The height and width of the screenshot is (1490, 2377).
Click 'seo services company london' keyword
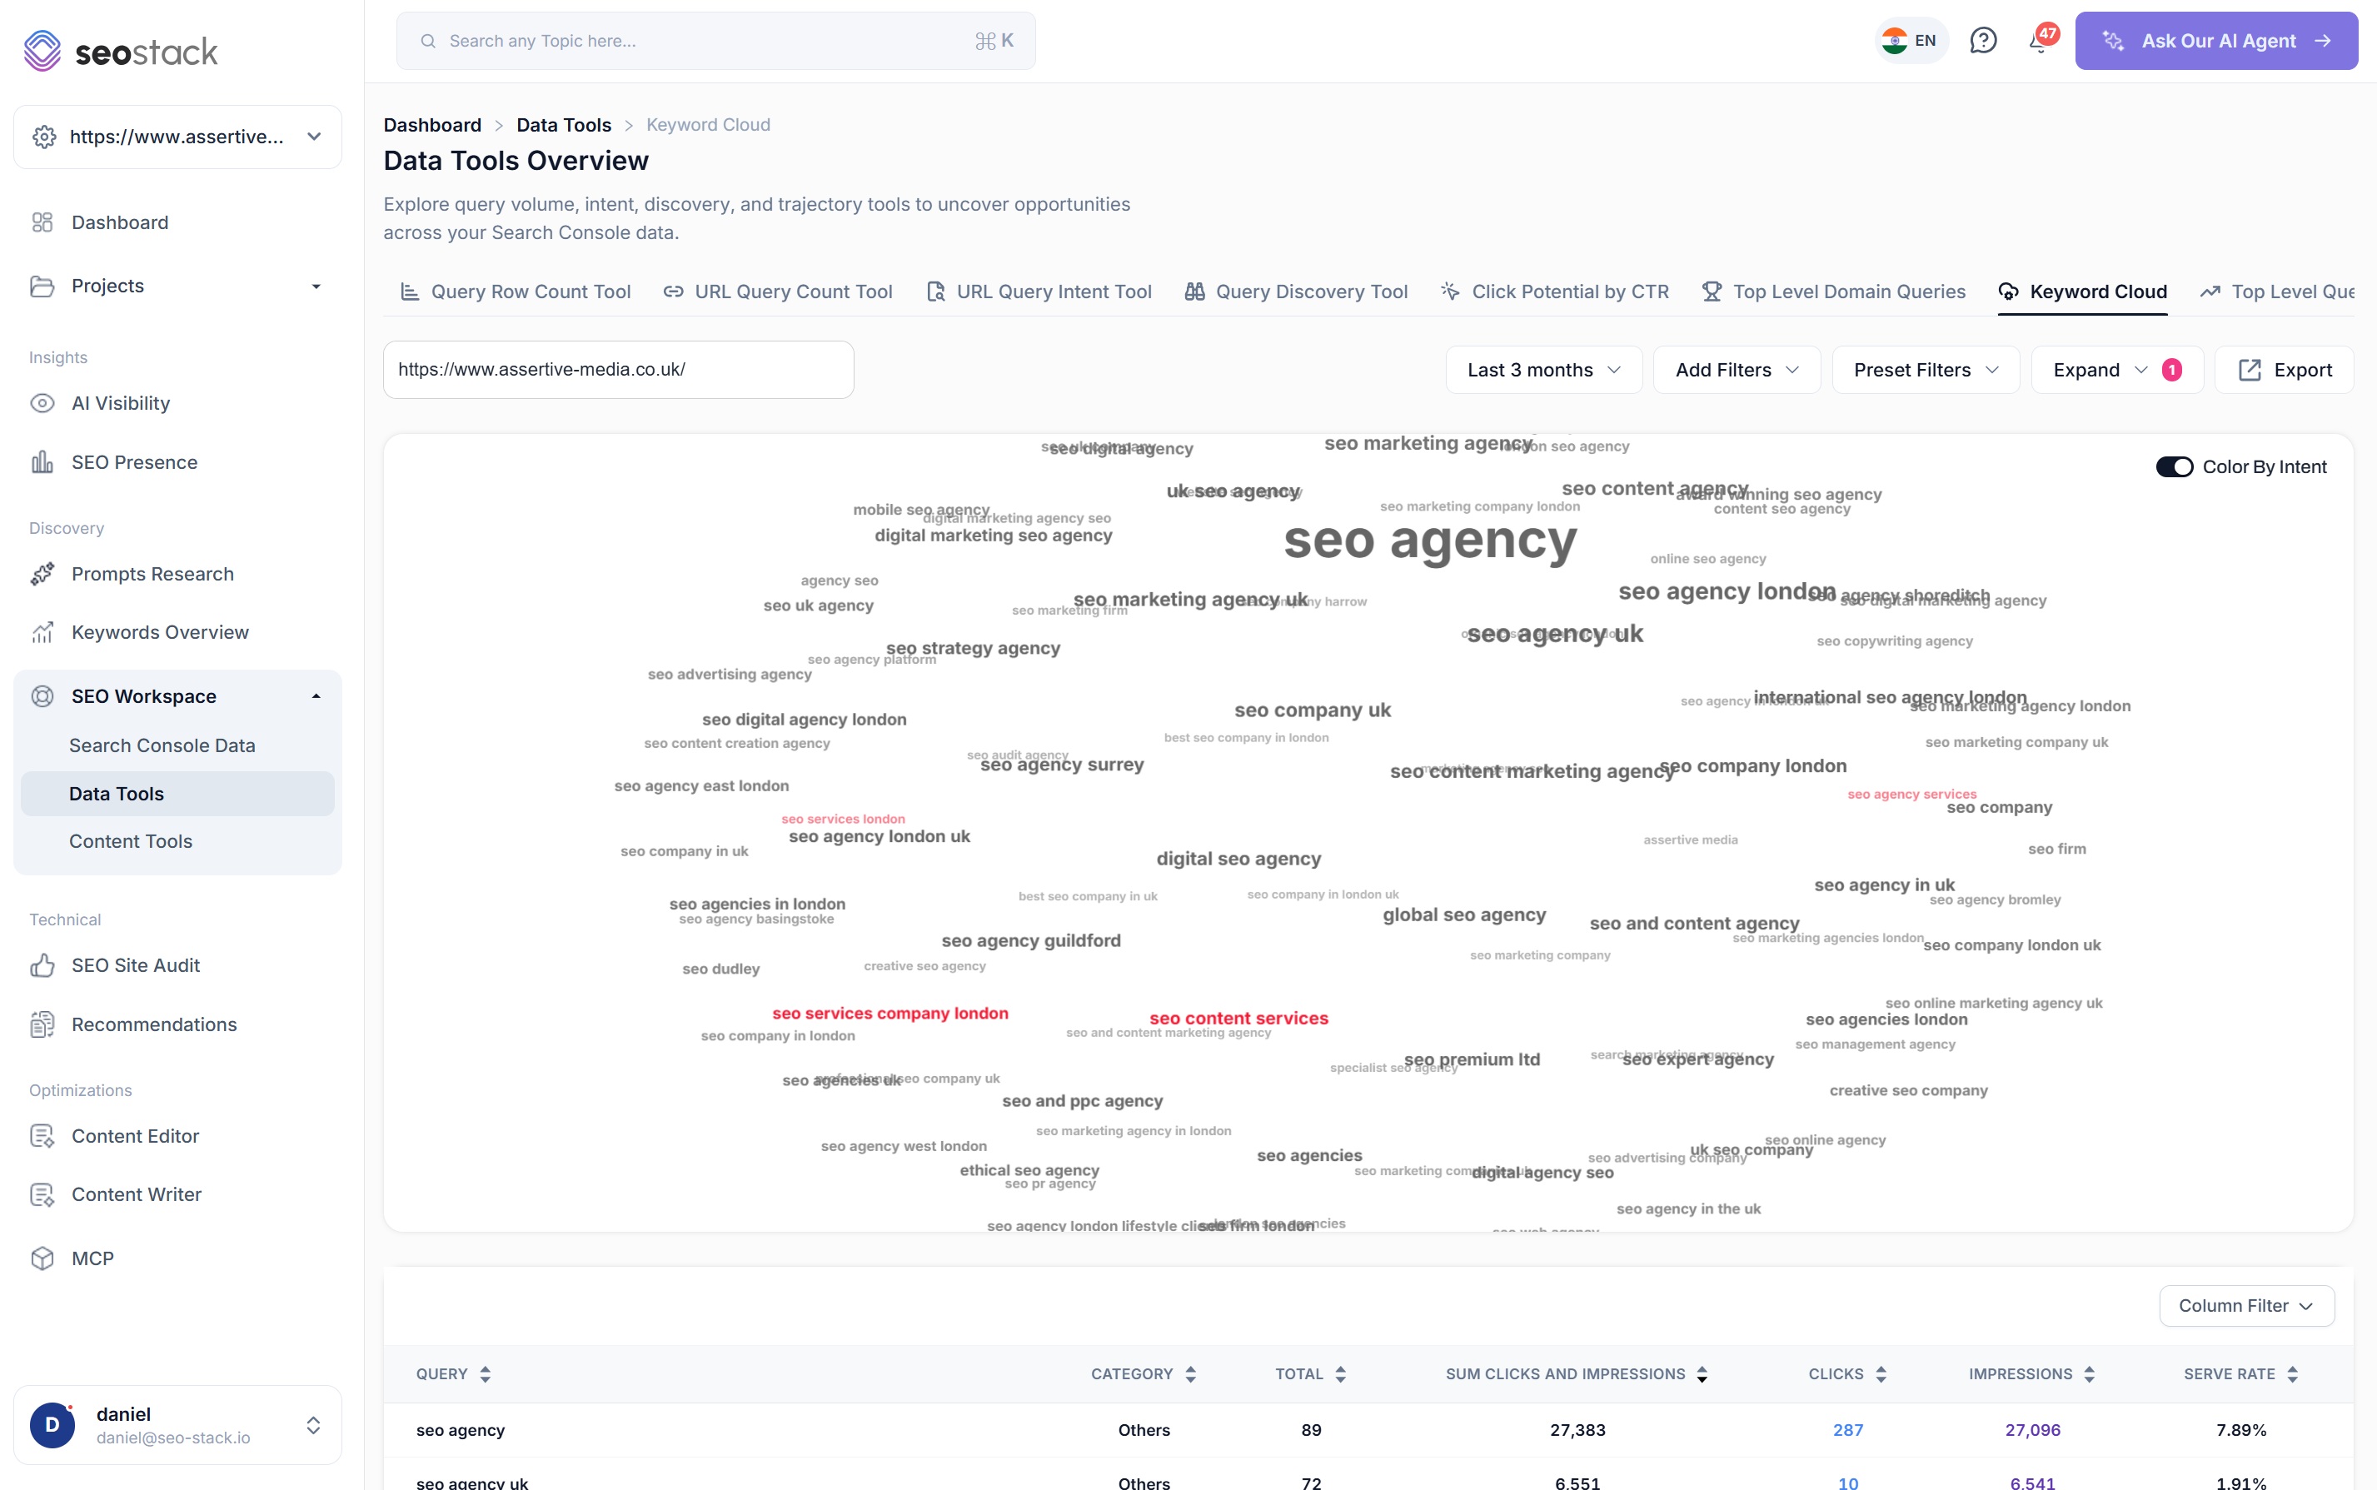coord(890,1013)
